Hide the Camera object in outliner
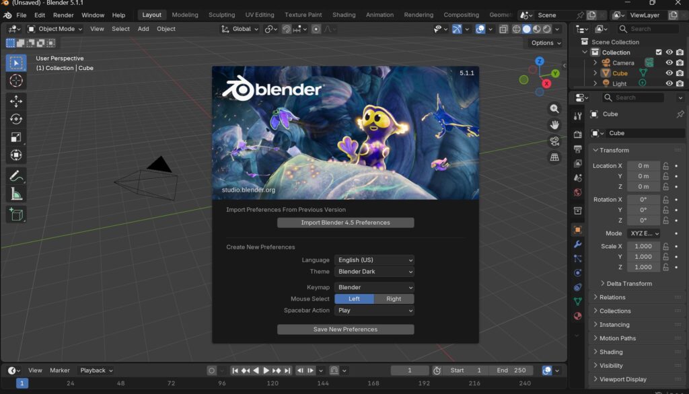This screenshot has width=689, height=394. coord(669,63)
